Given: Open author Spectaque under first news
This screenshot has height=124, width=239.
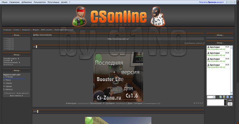Looking at the screenshot, I should pyautogui.click(x=121, y=103).
